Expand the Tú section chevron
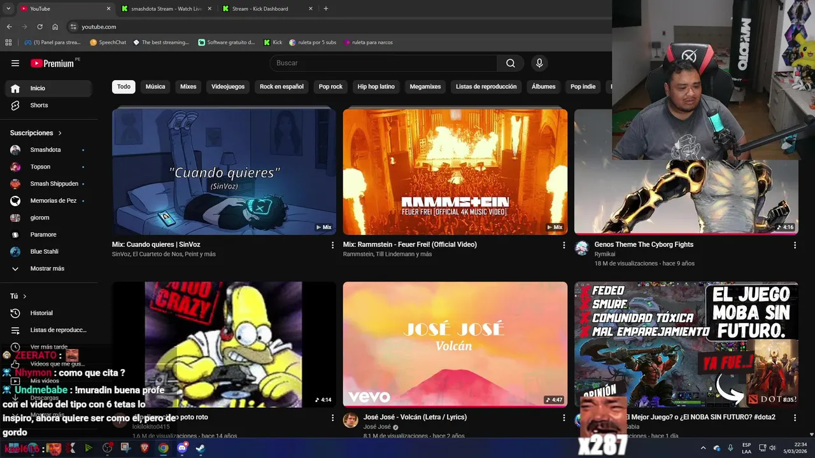The image size is (815, 458). click(25, 296)
